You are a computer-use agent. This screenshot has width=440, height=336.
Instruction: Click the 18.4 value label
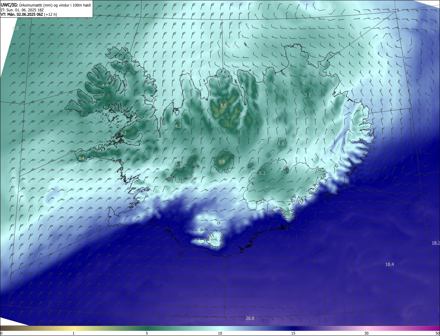(389, 264)
